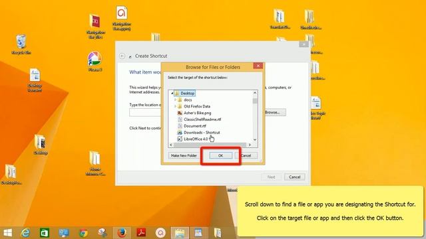Click the back arrow in Create Shortcut
Image resolution: width=426 pixels, height=239 pixels.
122,56
